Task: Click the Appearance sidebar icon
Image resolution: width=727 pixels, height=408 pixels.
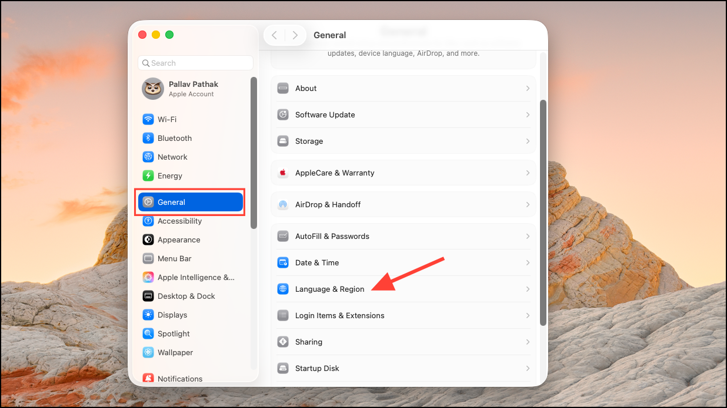Action: point(148,240)
